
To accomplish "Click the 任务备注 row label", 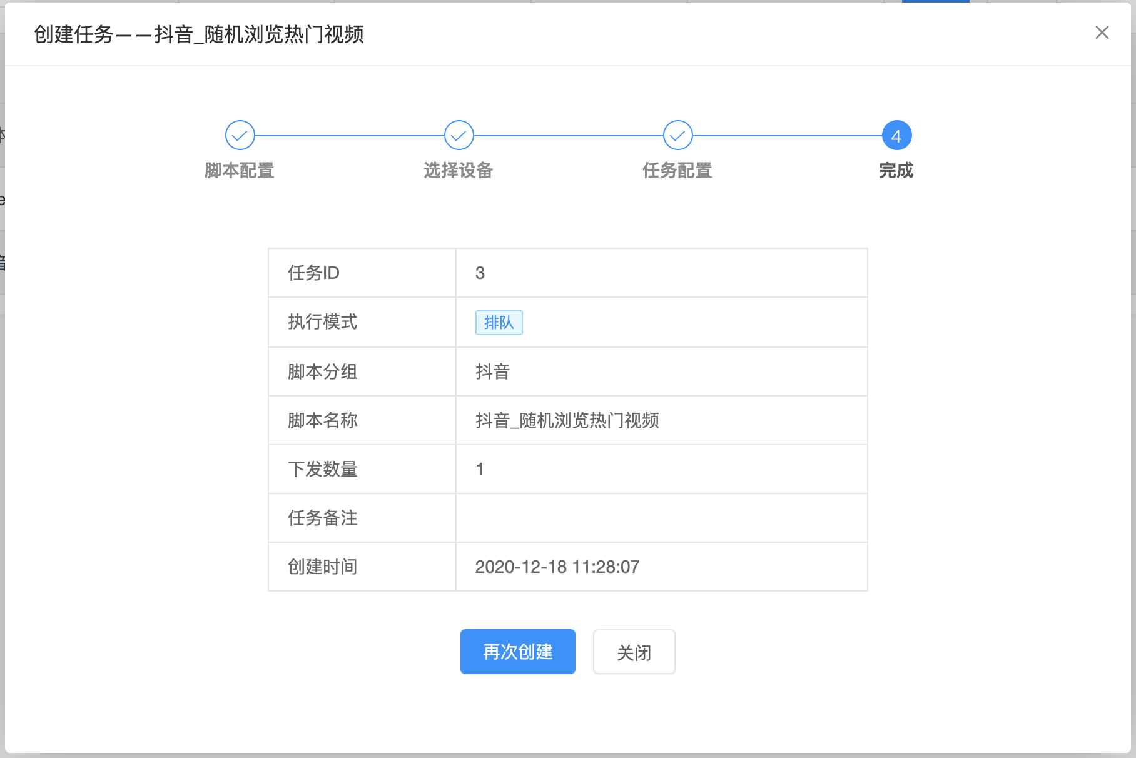I will (x=323, y=518).
